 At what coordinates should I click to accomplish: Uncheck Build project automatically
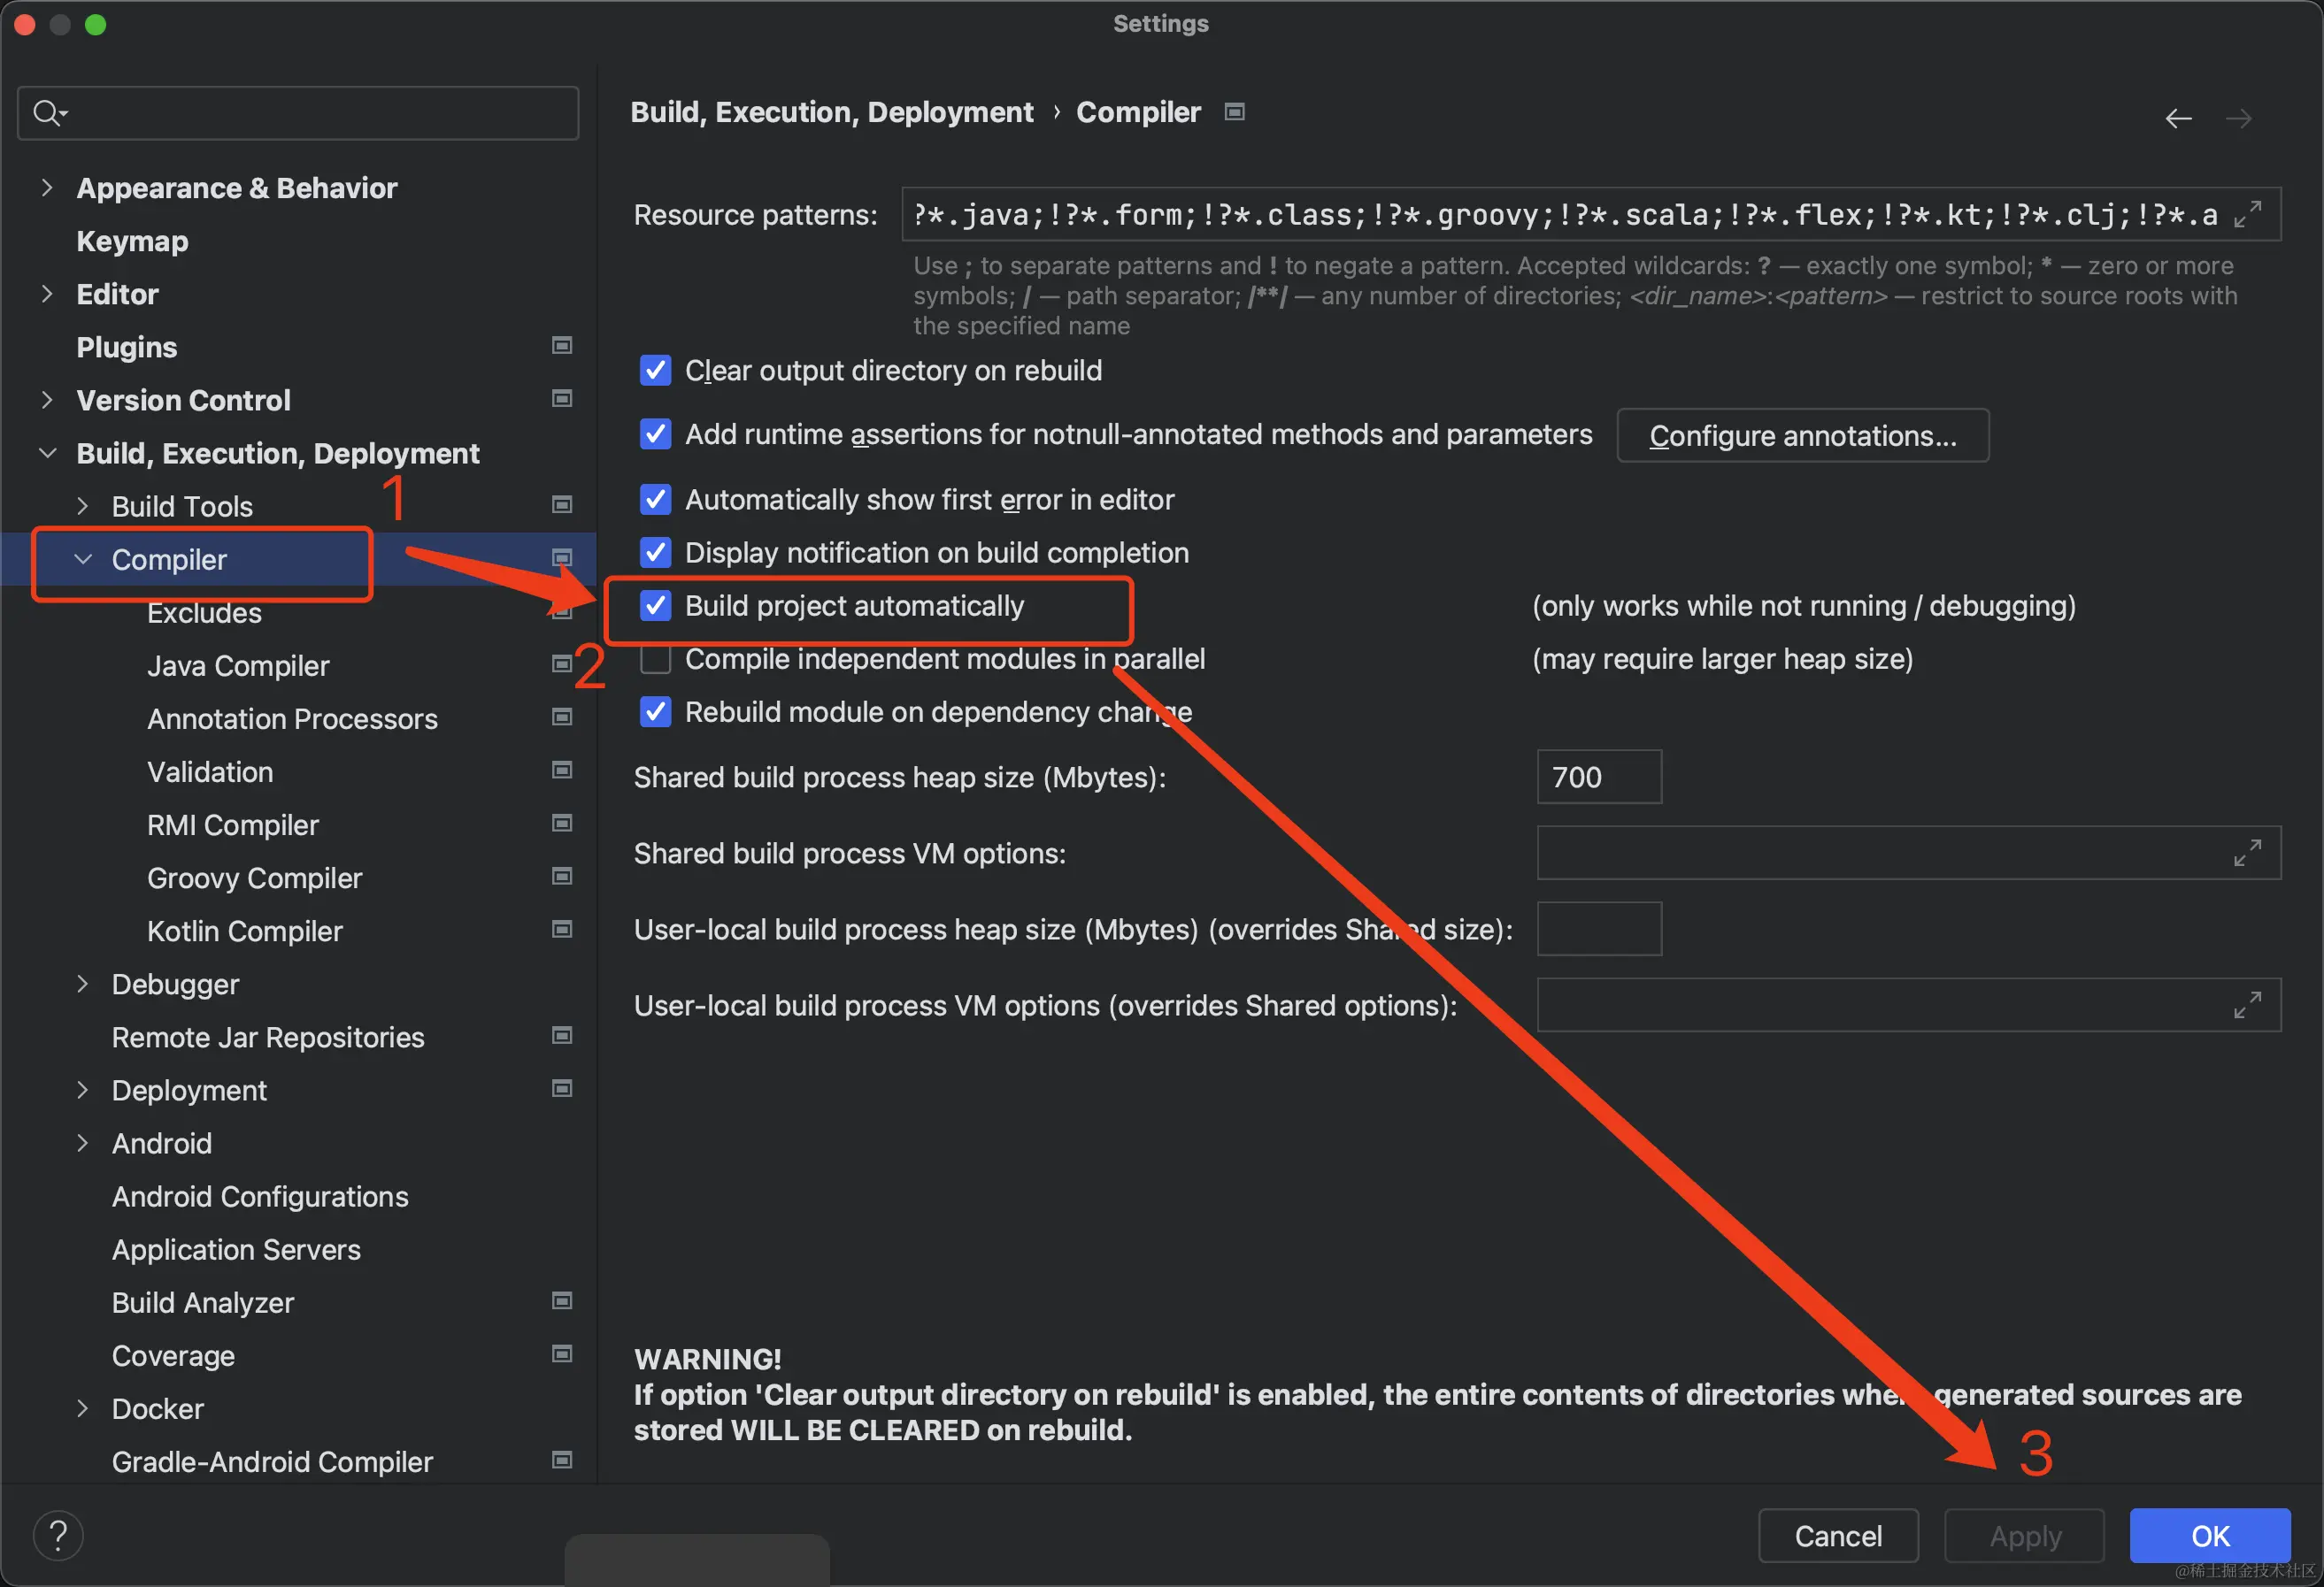pyautogui.click(x=655, y=606)
